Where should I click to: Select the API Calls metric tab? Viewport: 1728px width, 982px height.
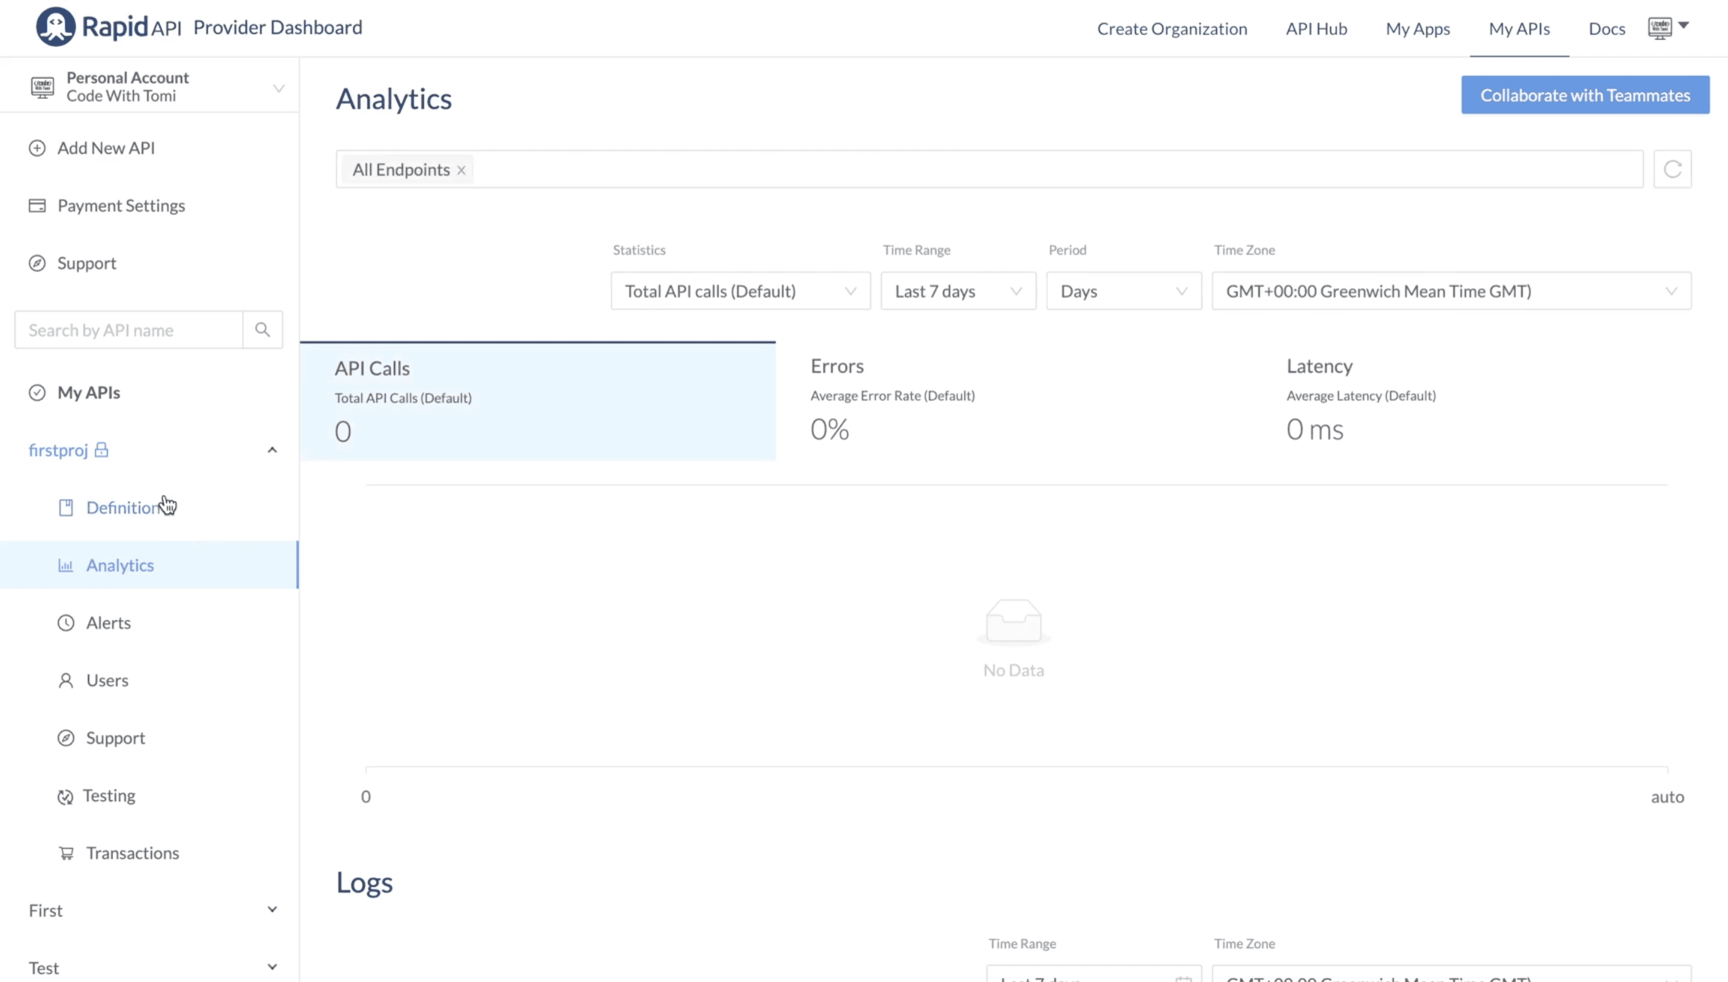point(538,401)
